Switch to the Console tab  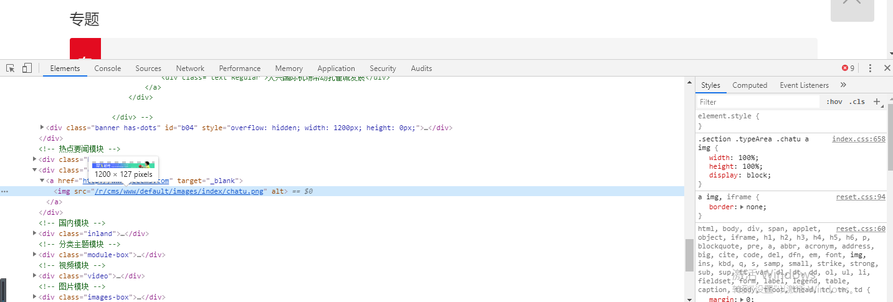pos(108,68)
